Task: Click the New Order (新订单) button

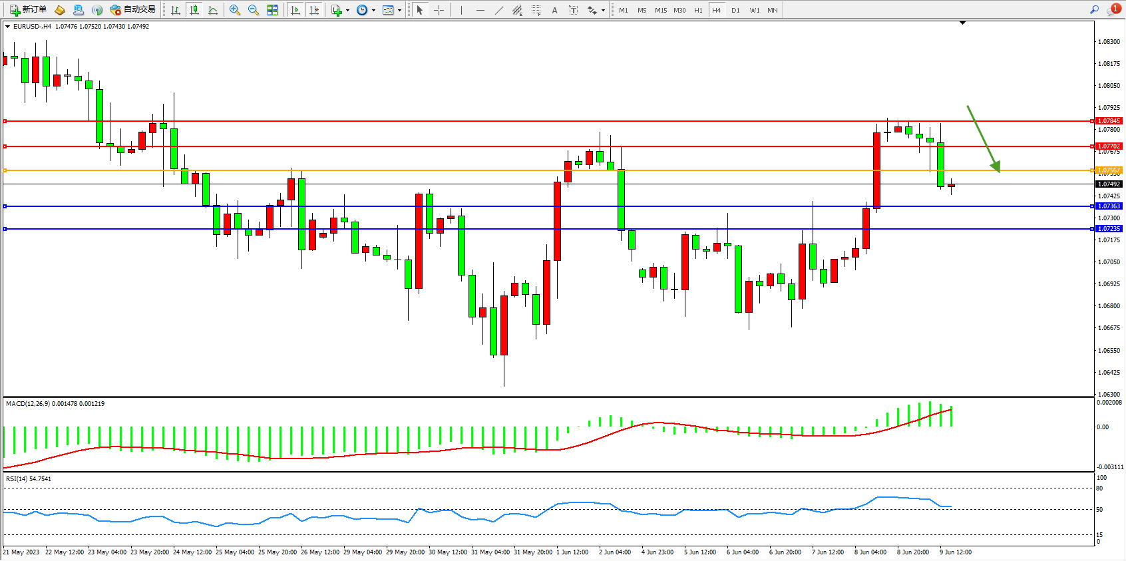Action: pos(28,10)
